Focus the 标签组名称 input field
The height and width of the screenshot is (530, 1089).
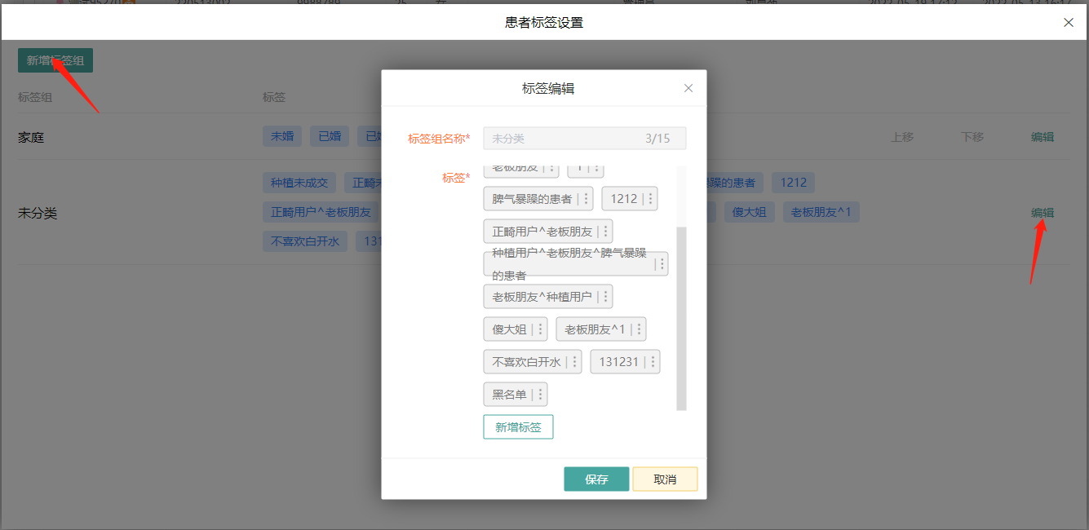(x=585, y=139)
